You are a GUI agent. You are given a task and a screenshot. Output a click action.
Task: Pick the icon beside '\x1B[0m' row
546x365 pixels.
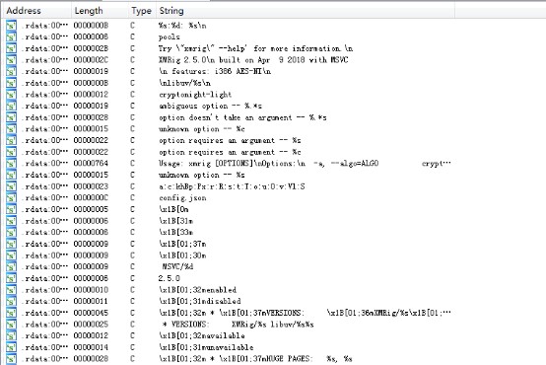11,209
